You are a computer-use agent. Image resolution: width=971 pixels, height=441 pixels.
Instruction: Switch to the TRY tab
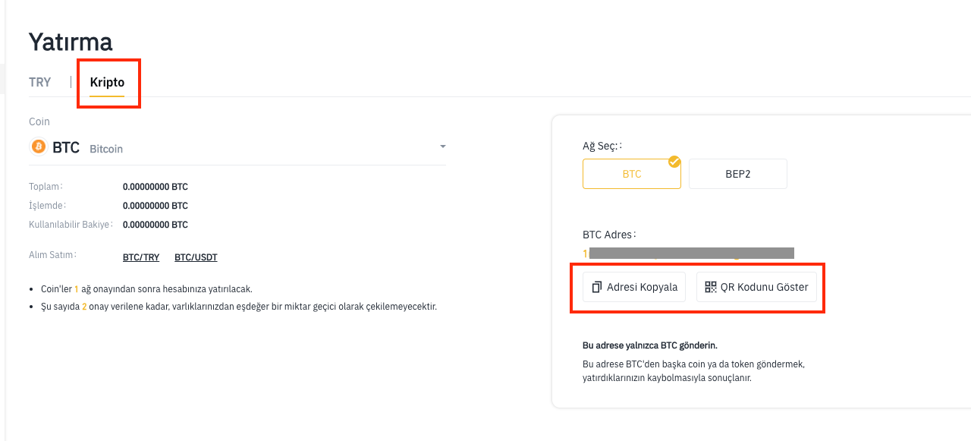39,82
